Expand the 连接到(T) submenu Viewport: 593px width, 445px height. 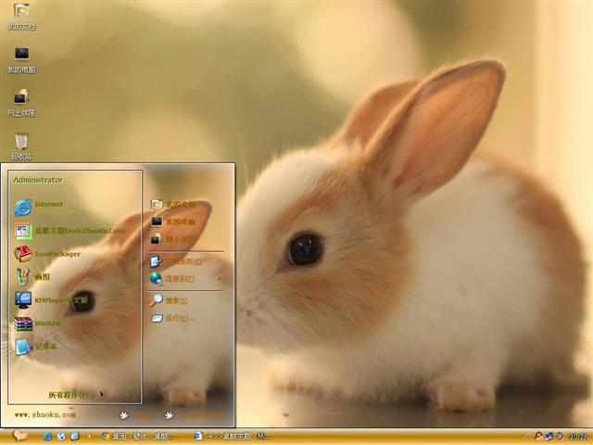(185, 278)
